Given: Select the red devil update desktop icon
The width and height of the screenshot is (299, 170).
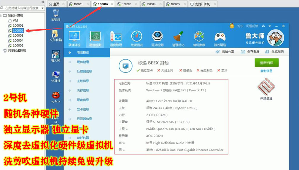Looking at the screenshot, I should (56, 97).
